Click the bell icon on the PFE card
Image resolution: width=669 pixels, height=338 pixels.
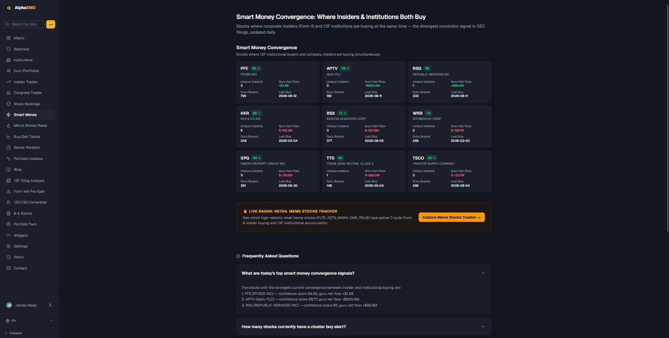tap(259, 69)
